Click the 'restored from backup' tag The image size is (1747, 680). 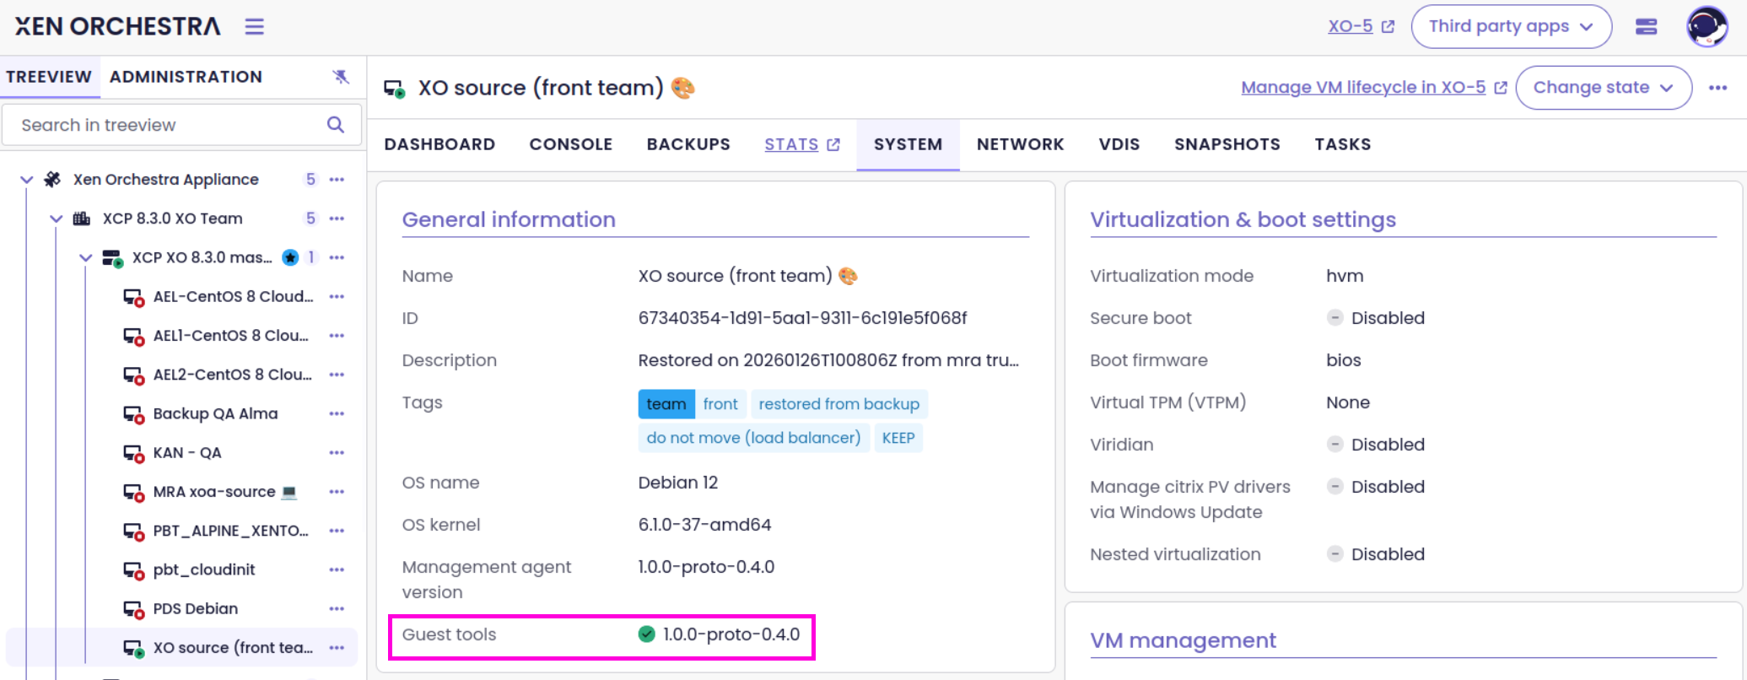pyautogui.click(x=839, y=404)
